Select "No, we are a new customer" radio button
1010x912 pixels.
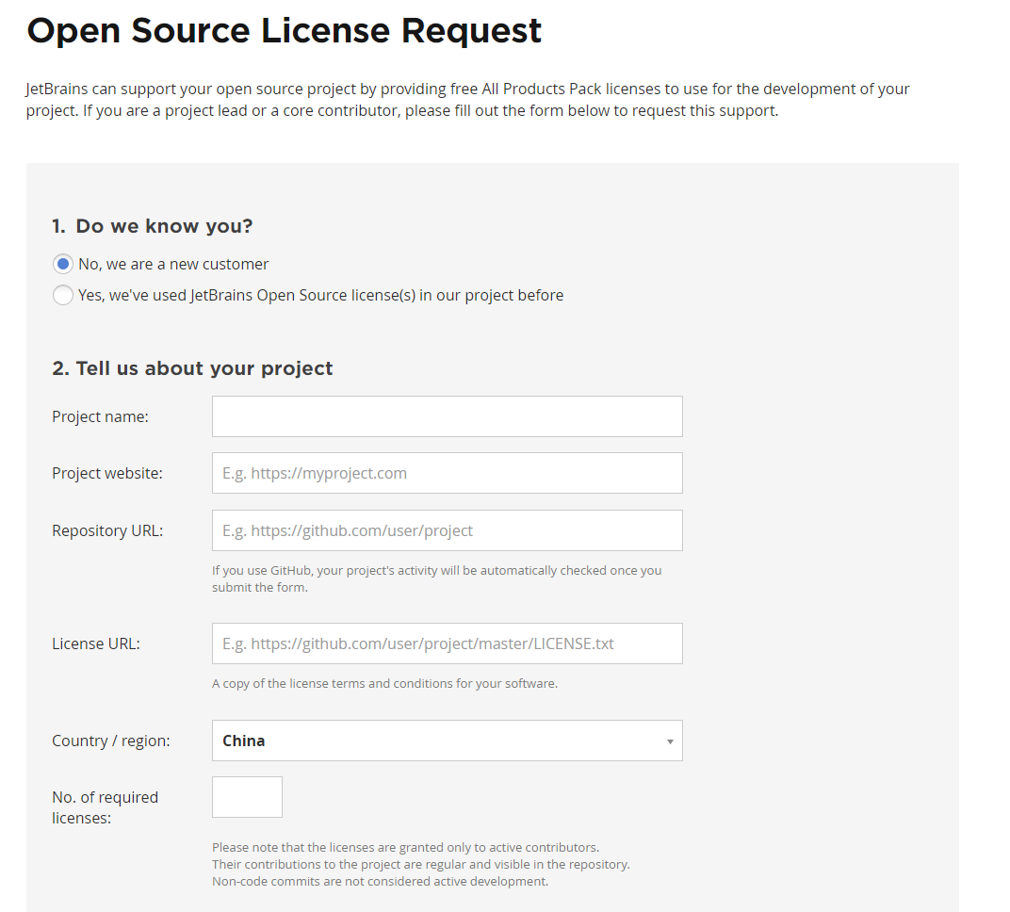[x=63, y=264]
